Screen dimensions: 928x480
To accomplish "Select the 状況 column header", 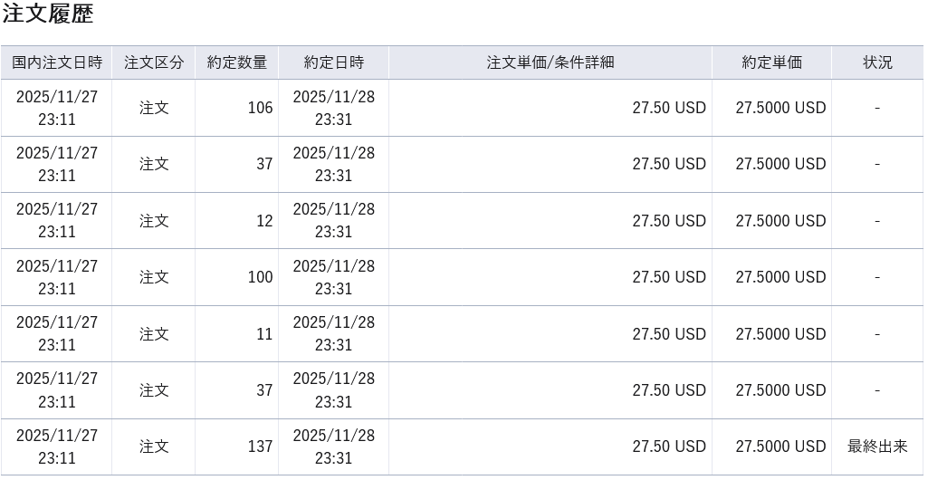I will (x=877, y=62).
